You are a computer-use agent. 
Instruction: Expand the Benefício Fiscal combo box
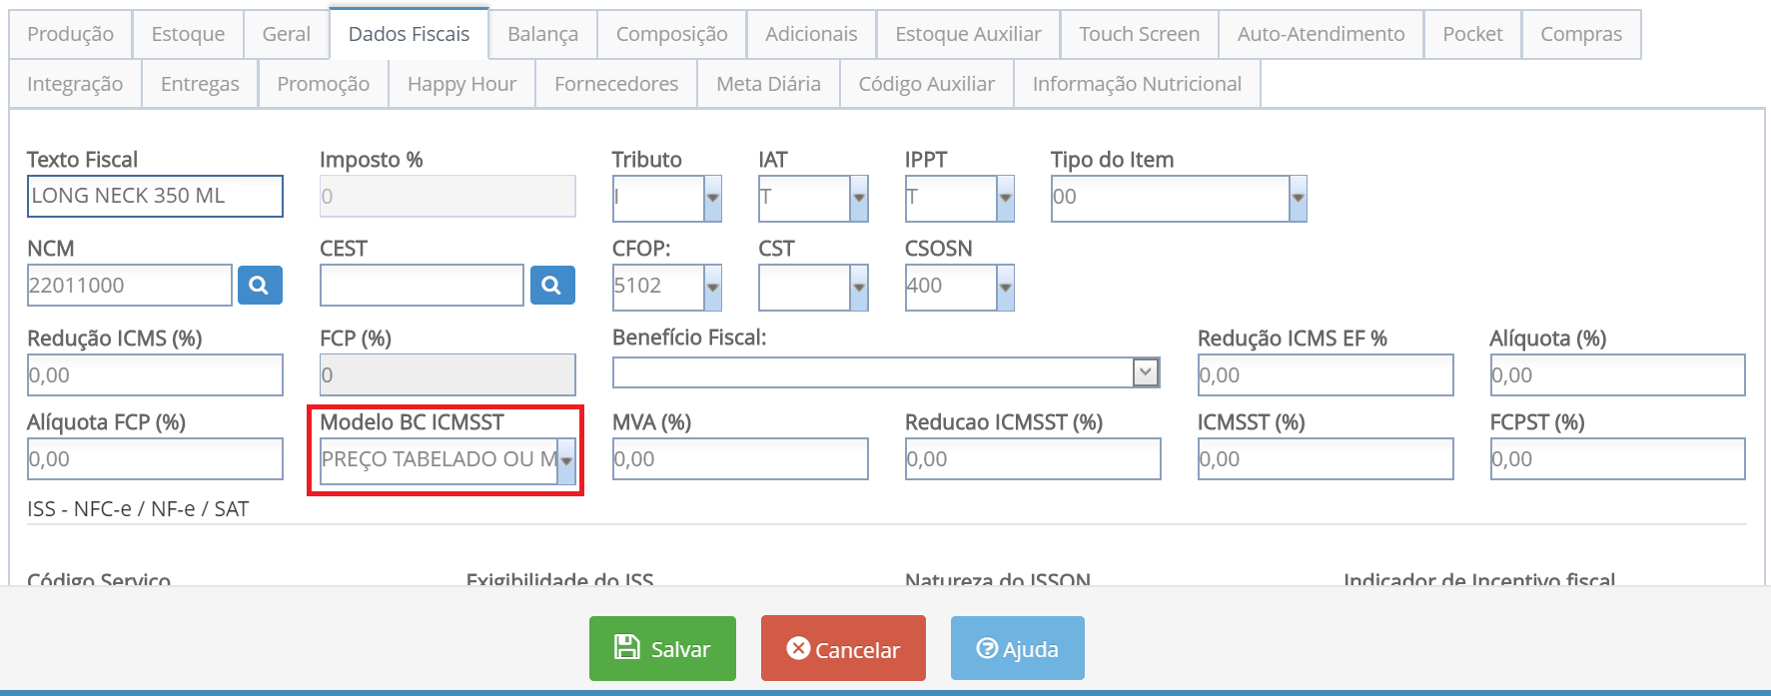(1146, 372)
